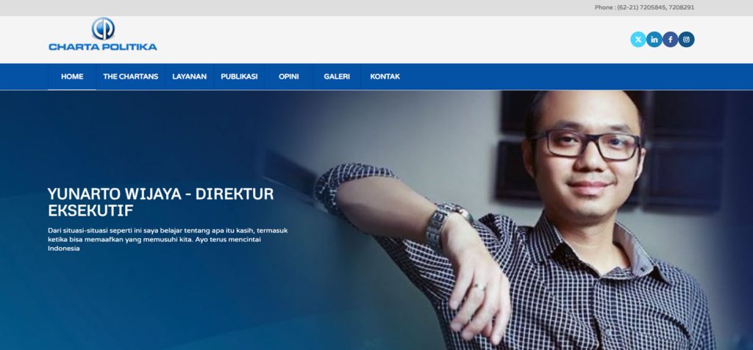Image resolution: width=753 pixels, height=350 pixels.
Task: Click the CHARTA POLITIKA logo text
Action: (103, 47)
